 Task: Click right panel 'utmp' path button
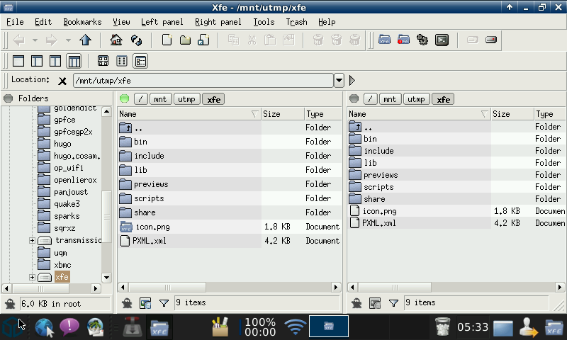point(416,99)
